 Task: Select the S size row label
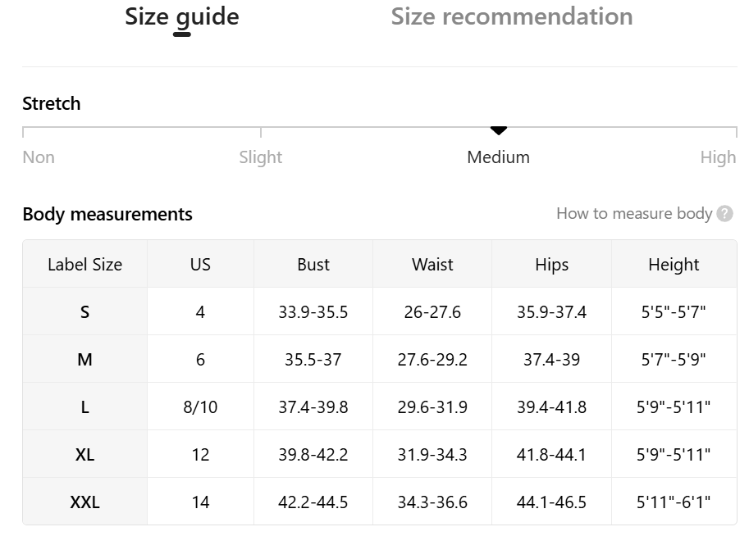click(x=84, y=312)
